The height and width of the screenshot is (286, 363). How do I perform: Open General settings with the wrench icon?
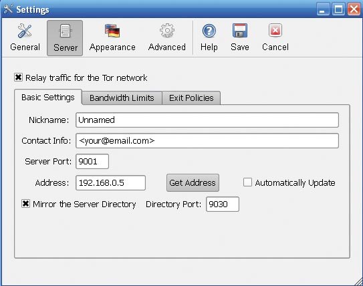tap(25, 31)
